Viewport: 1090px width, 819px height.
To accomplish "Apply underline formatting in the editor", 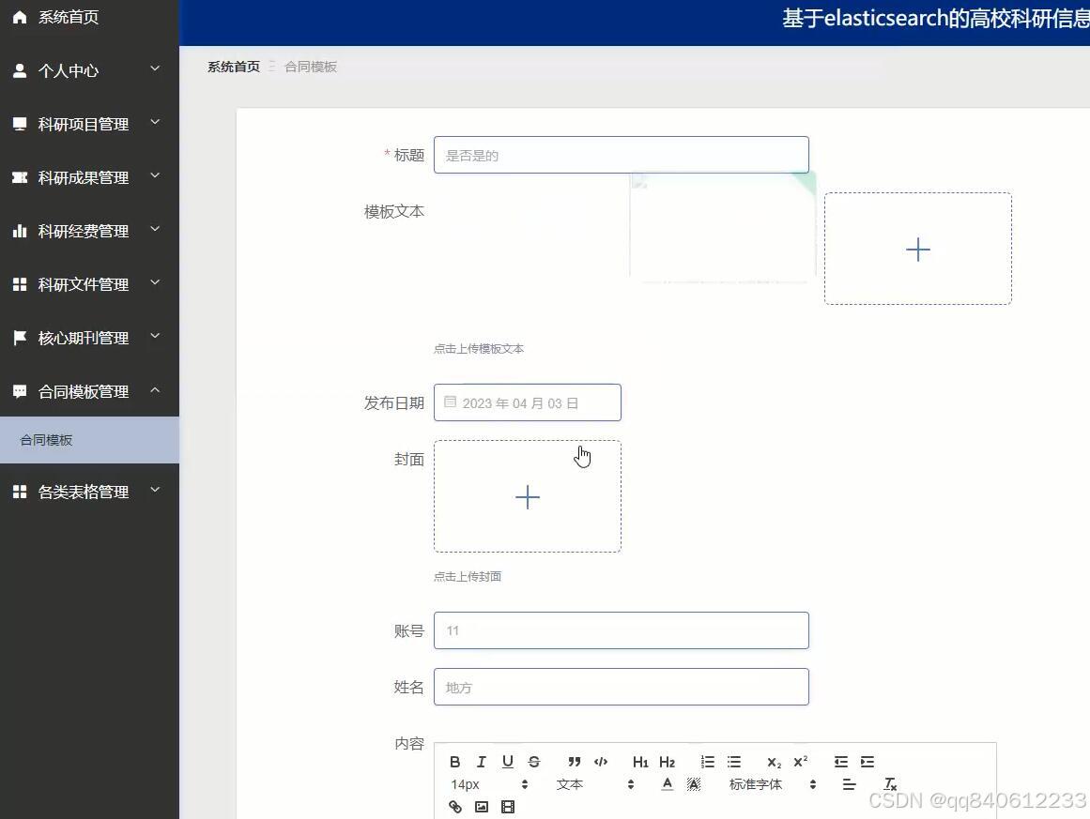I will [x=508, y=762].
